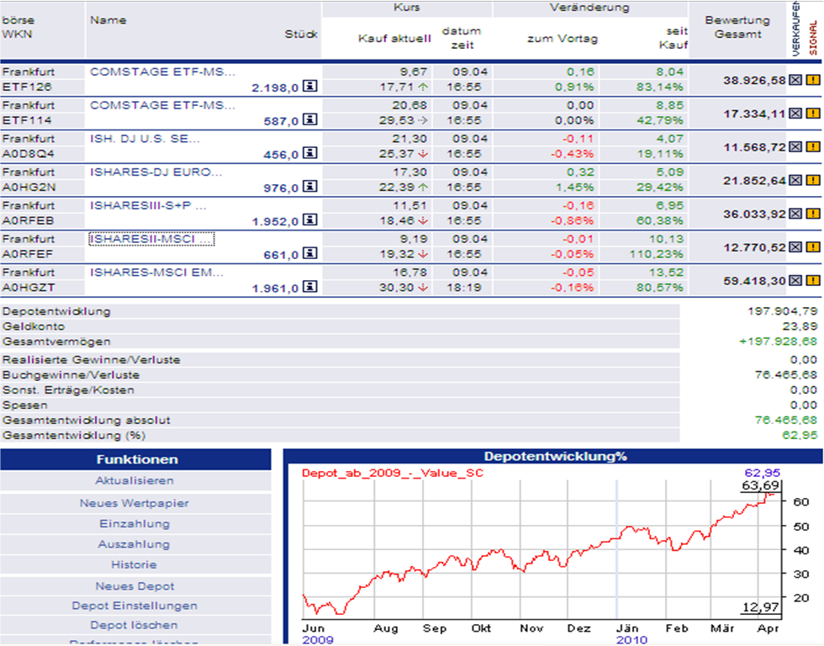Viewport: 824px width, 646px height.
Task: Open info icon for A0RFEF row
Action: pos(310,253)
